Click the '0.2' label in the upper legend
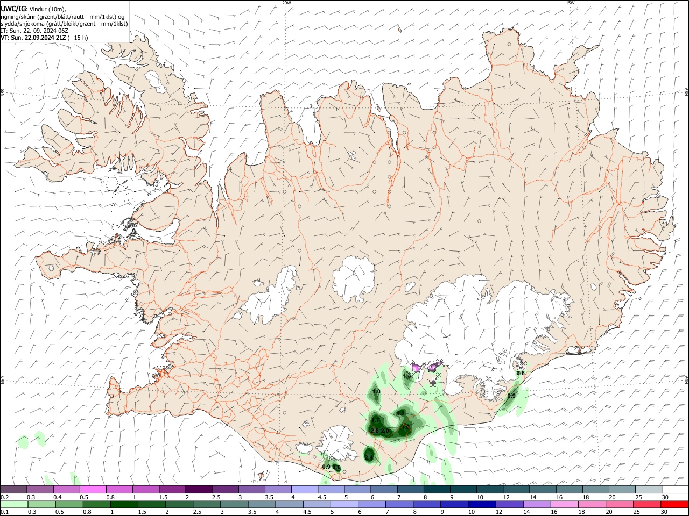Viewport: 689px width, 516px height. [x=4, y=497]
